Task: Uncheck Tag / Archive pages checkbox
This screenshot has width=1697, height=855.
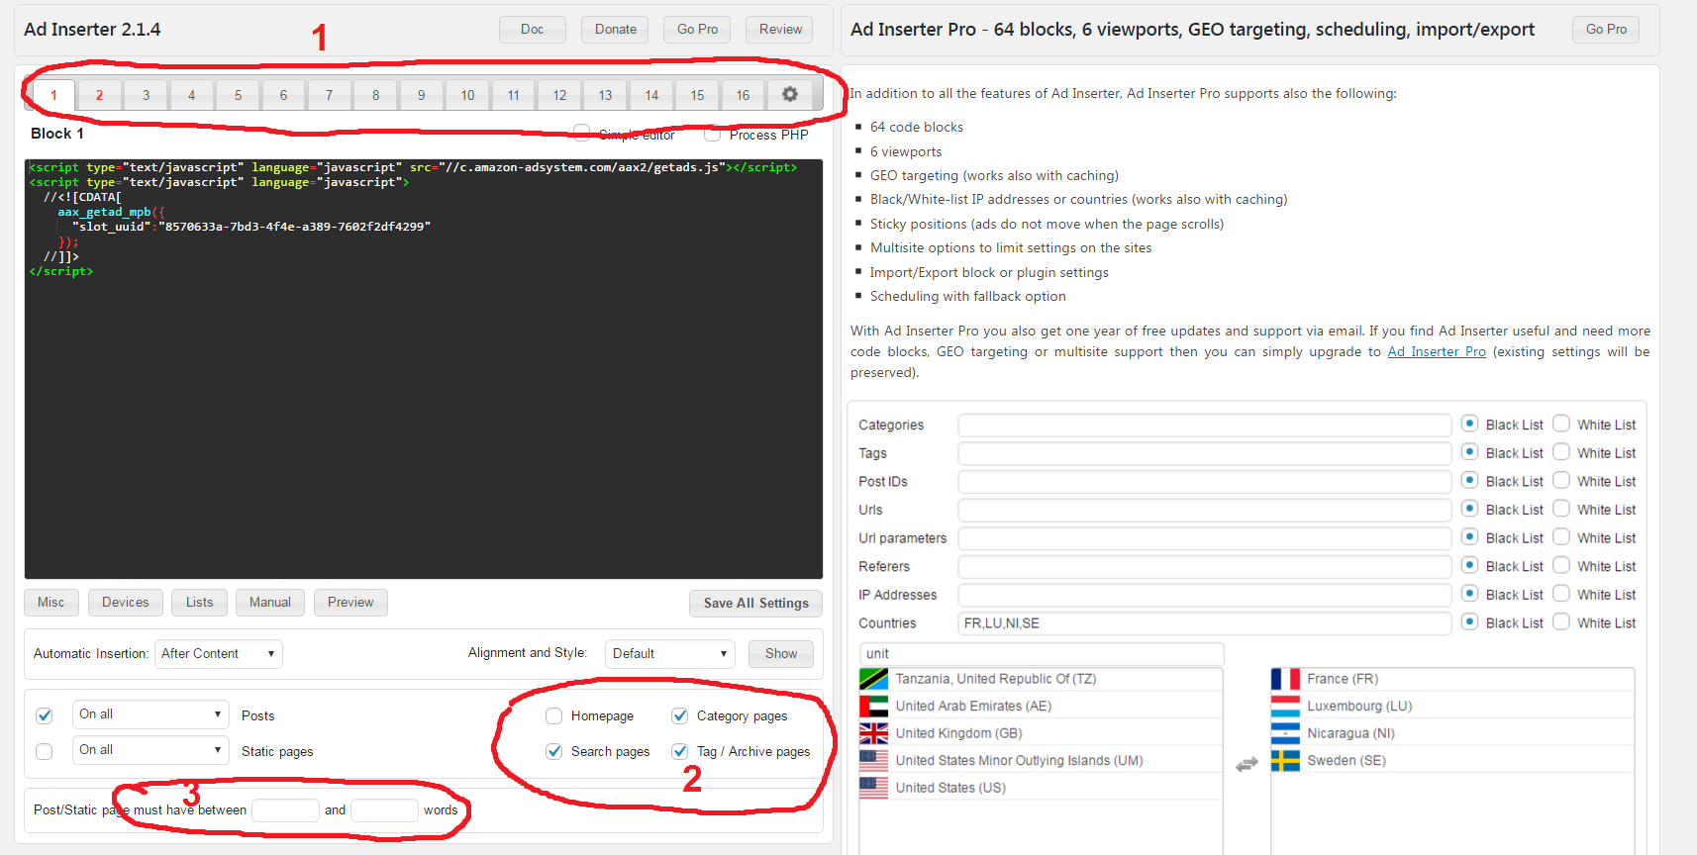Action: [x=680, y=751]
